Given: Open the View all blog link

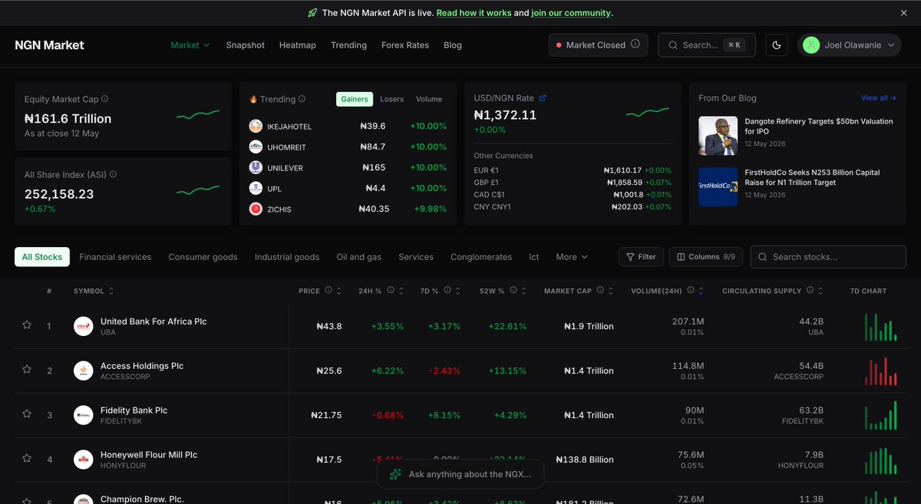Looking at the screenshot, I should tap(878, 98).
